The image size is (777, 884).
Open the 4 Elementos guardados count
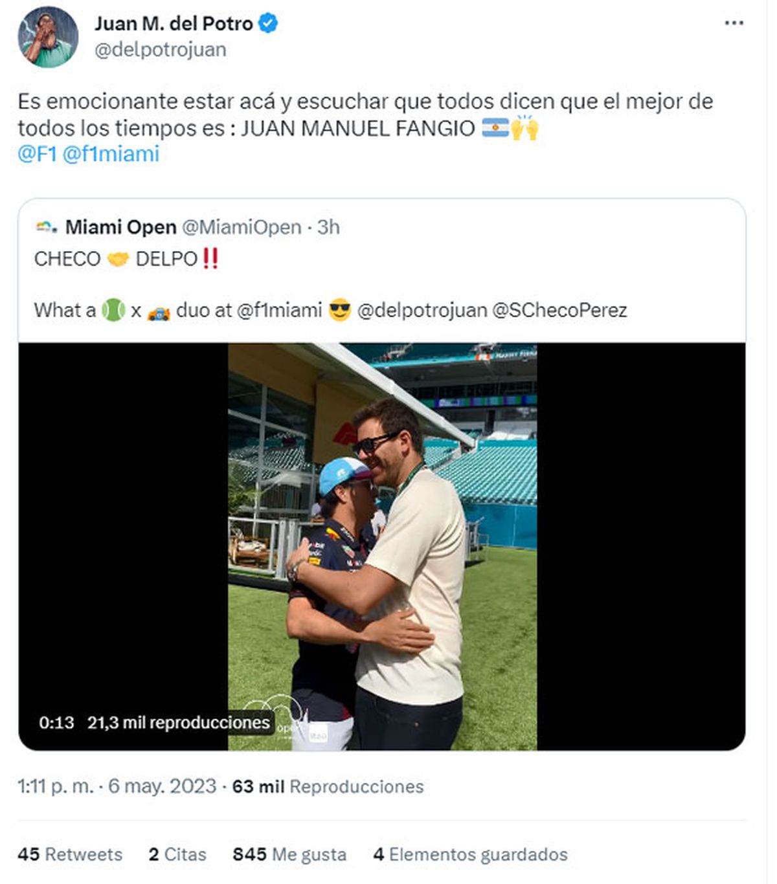[x=470, y=854]
